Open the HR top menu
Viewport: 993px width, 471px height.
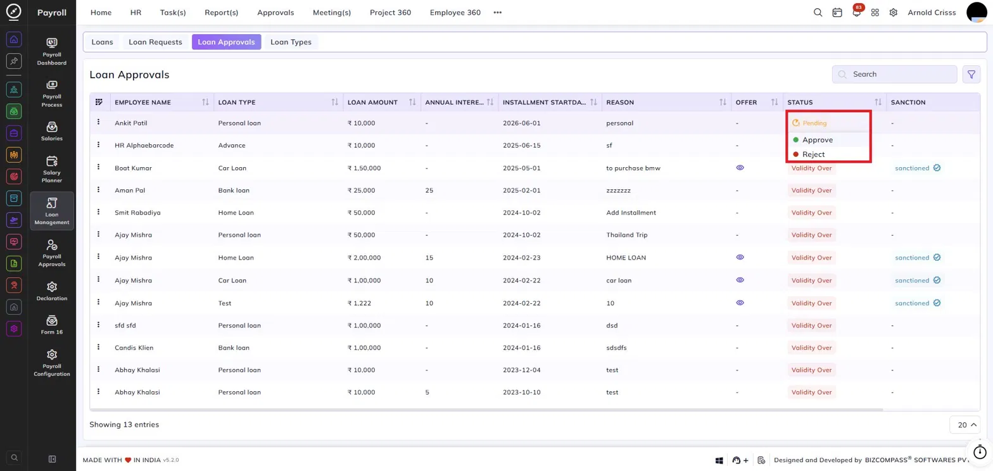tap(136, 13)
